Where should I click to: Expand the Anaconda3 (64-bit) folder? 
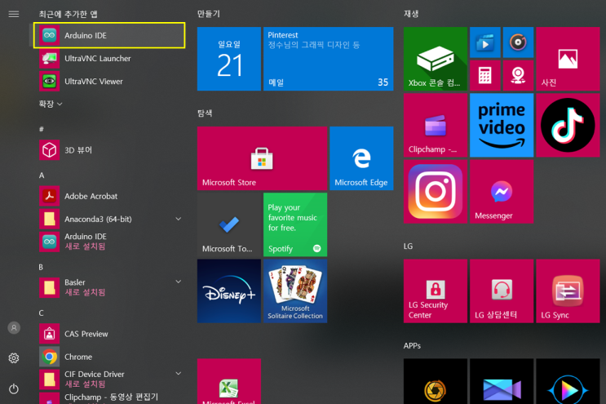click(178, 219)
